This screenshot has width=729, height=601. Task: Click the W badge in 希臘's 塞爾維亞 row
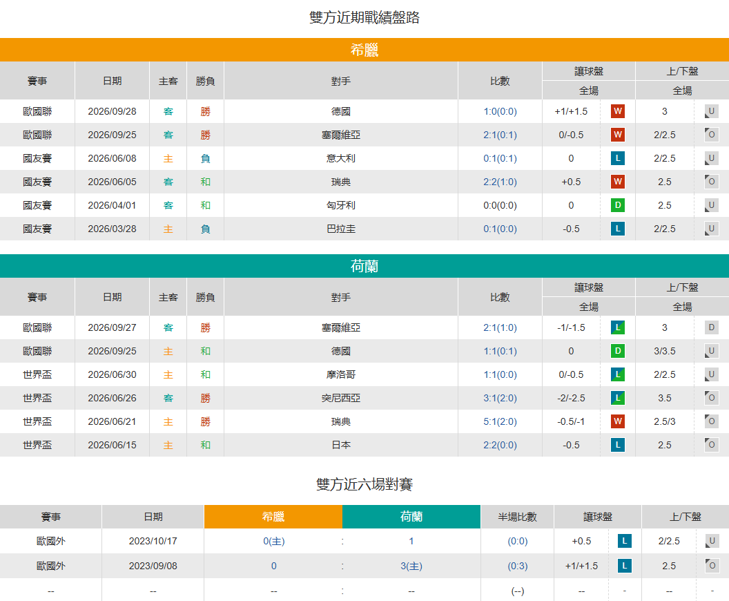(x=617, y=135)
